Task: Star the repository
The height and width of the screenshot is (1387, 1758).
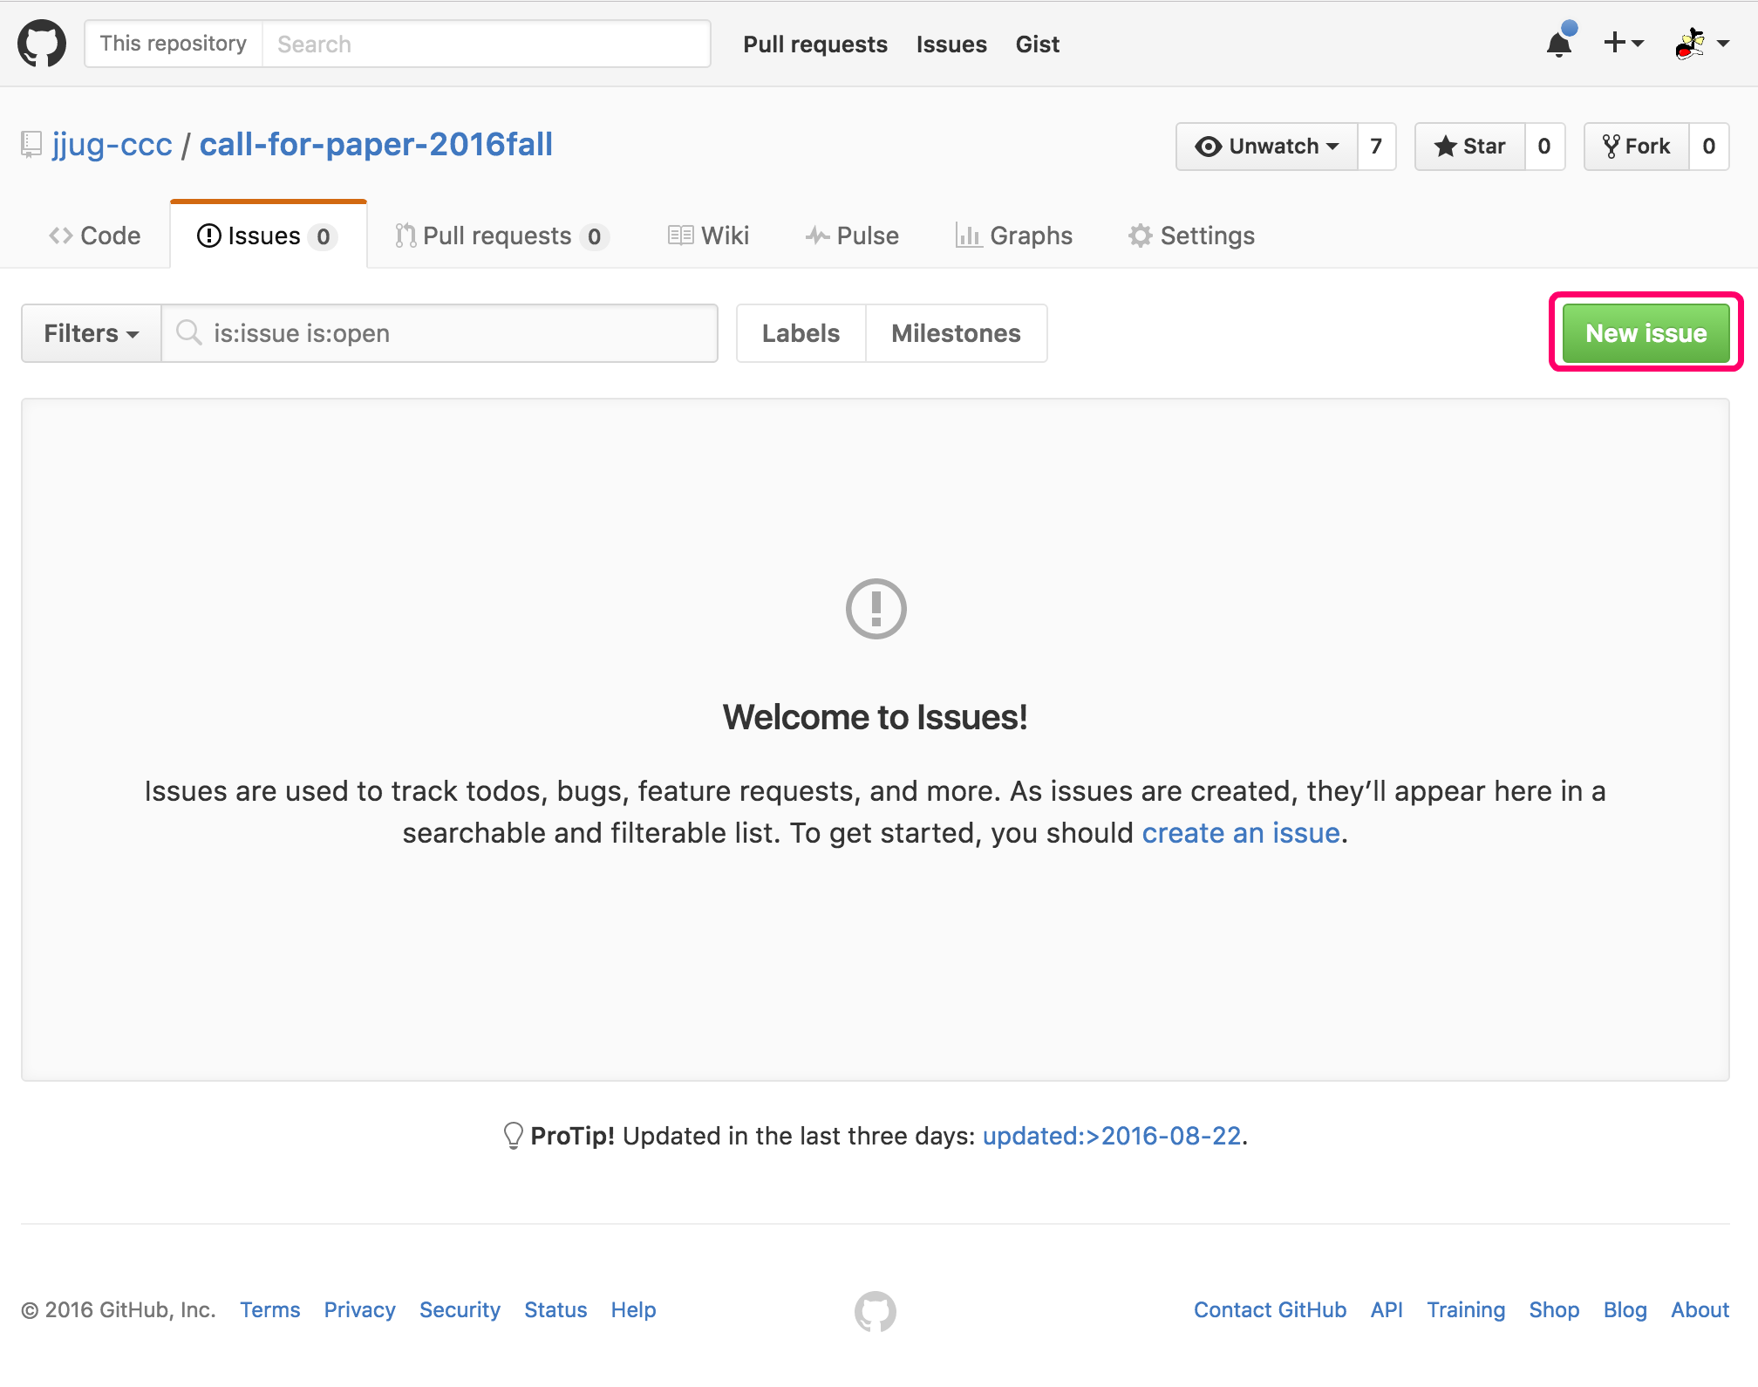Action: coord(1470,146)
